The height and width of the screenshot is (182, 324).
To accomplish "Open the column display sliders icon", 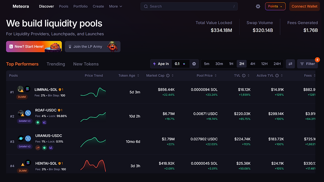I will [x=290, y=64].
